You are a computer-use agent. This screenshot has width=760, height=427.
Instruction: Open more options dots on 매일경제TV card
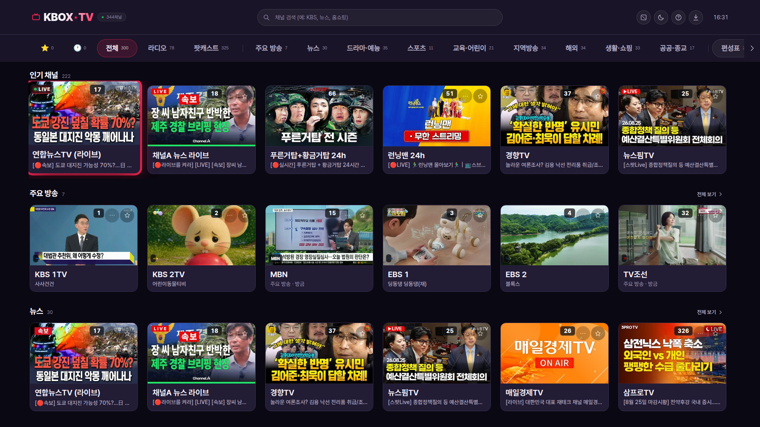tap(583, 333)
